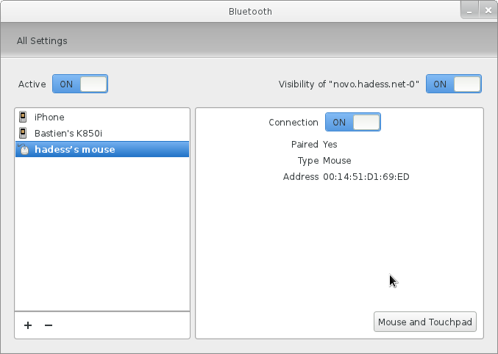Toggle the Bluetooth Active switch
This screenshot has width=498, height=354.
[80, 84]
